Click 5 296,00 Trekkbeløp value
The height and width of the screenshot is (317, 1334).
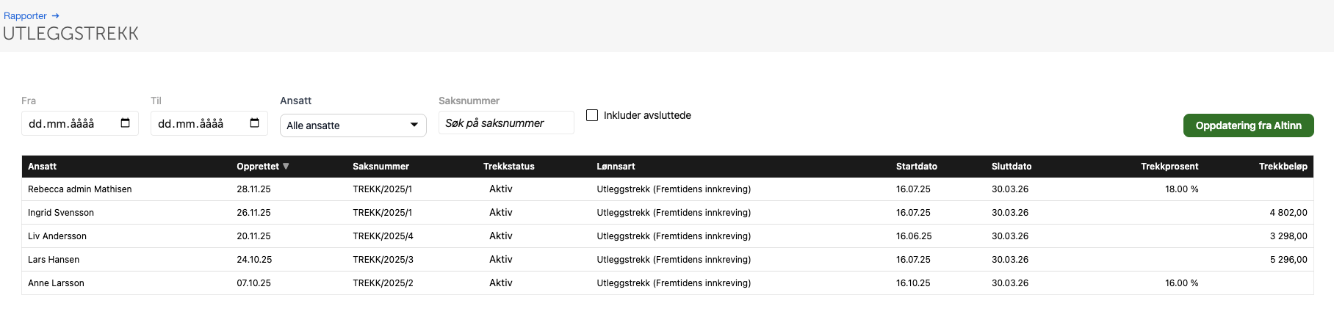click(1288, 260)
